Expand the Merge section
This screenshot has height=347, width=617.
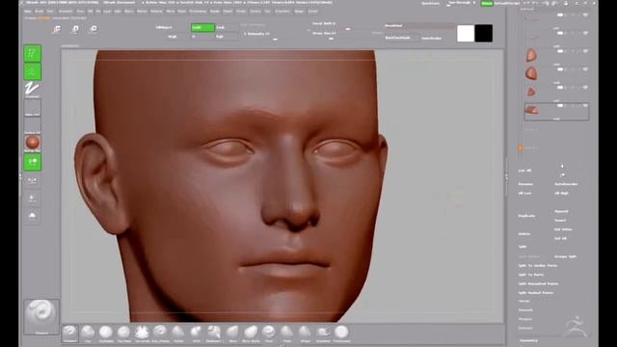point(523,301)
